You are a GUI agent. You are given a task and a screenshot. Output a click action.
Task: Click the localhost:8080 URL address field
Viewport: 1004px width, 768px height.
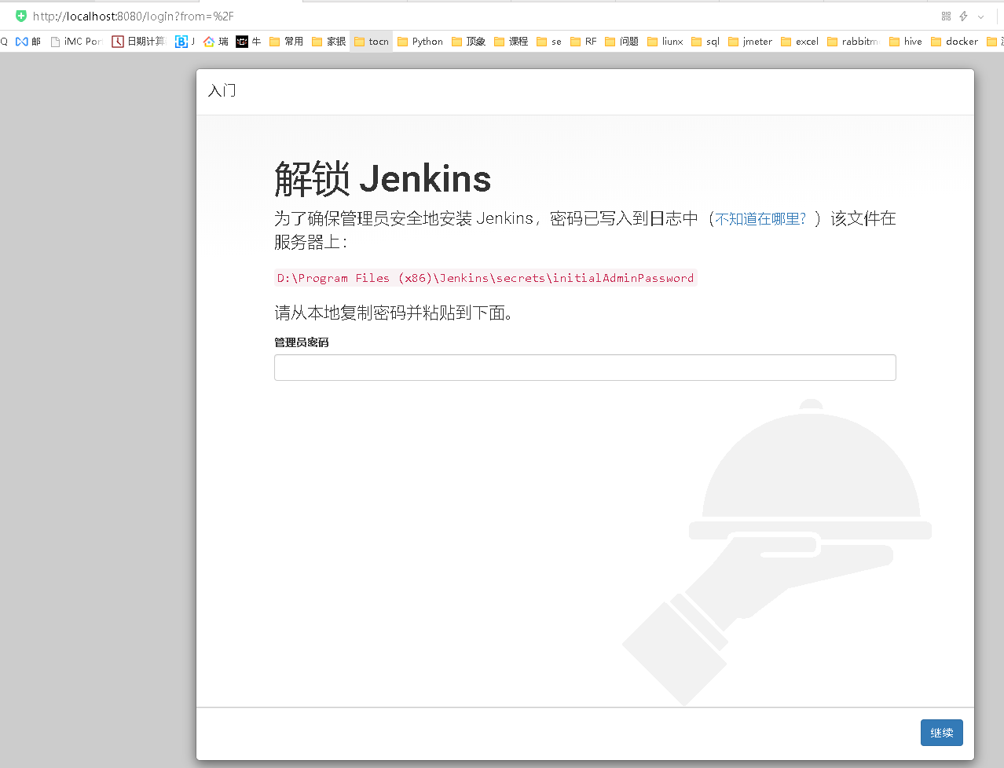tap(134, 16)
